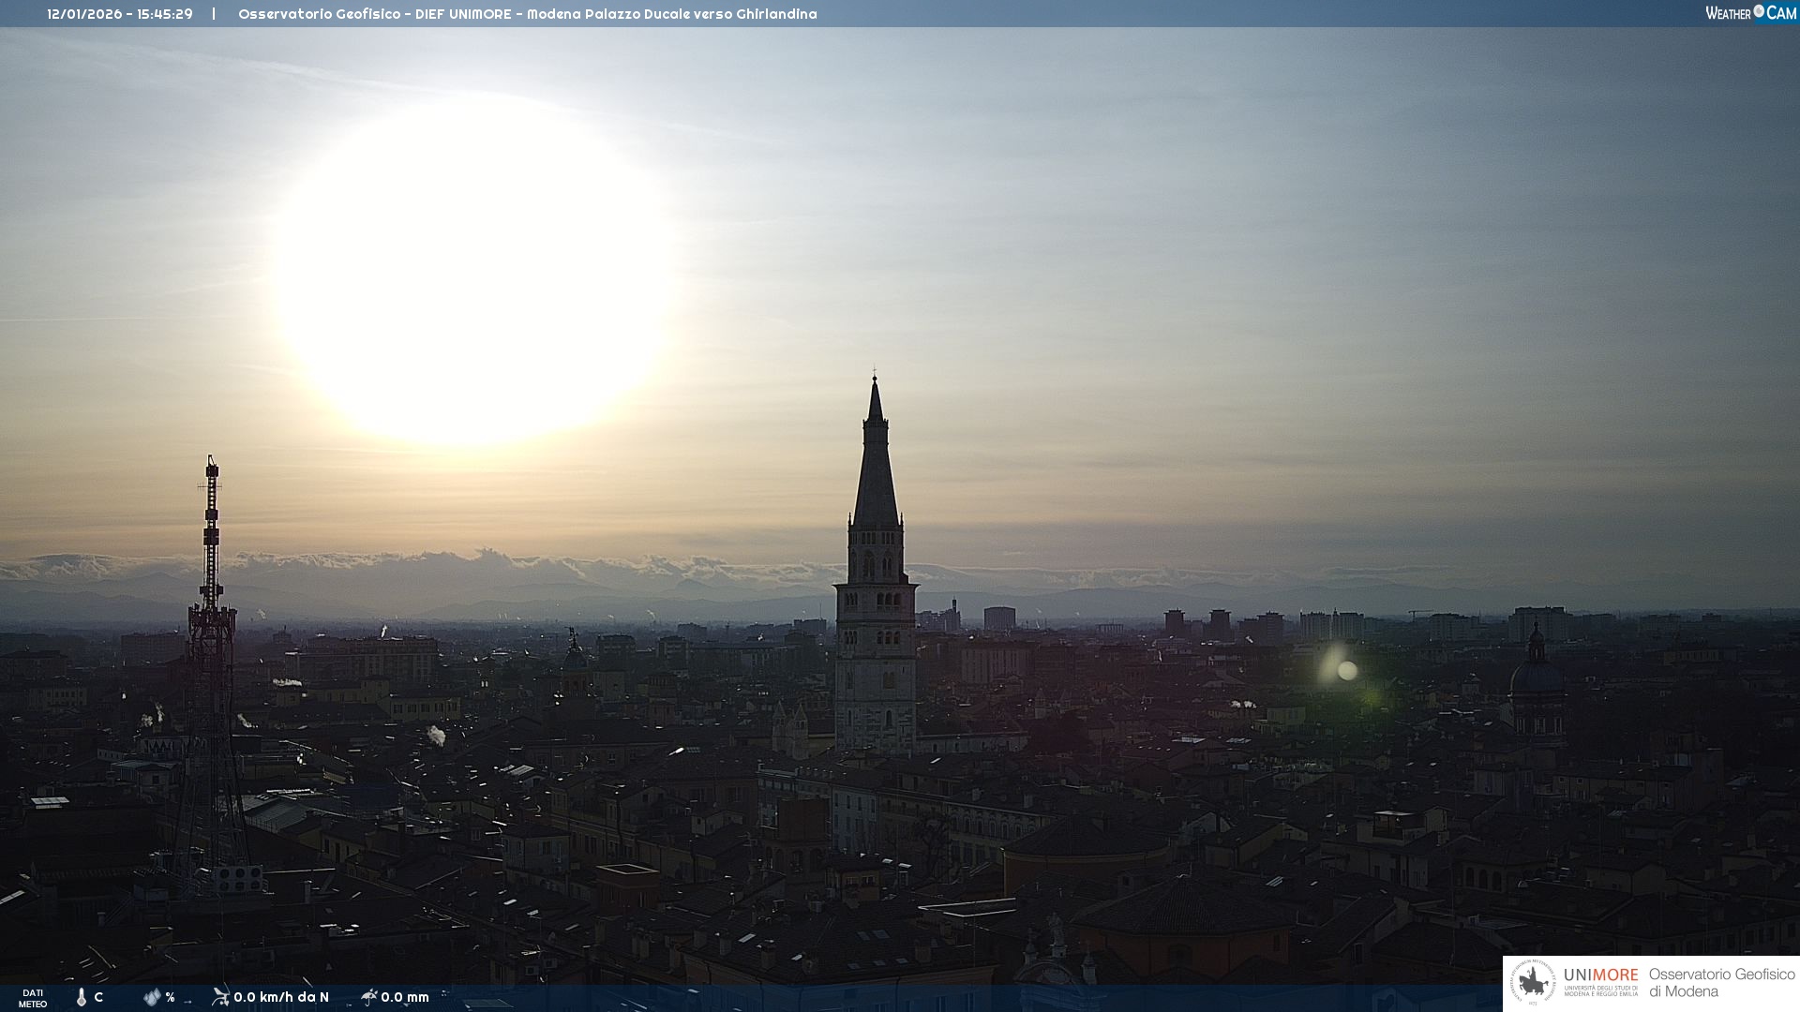Click the green lens flare spot
This screenshot has width=1800, height=1012.
tap(1347, 671)
